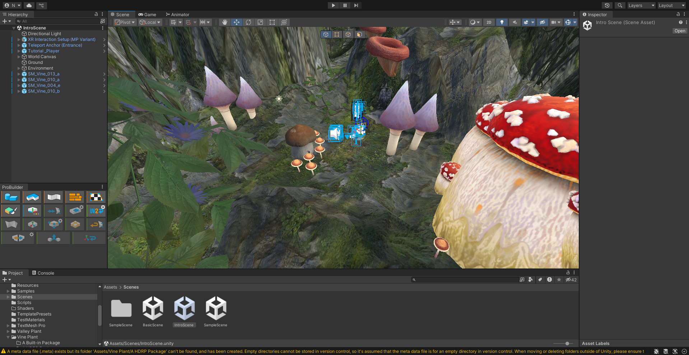Image resolution: width=689 pixels, height=355 pixels.
Task: Activate the Hand tool in the Scene toolbar
Action: pyautogui.click(x=224, y=22)
